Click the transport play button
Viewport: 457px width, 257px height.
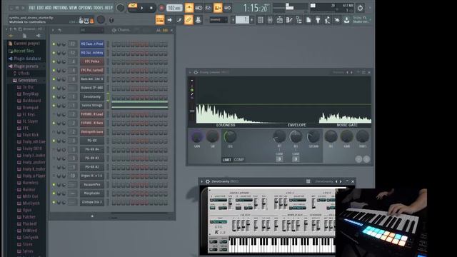pos(142,8)
